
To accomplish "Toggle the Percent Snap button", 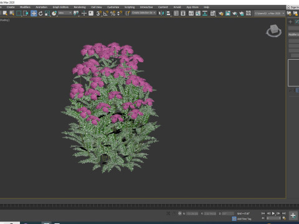I will pos(113,13).
